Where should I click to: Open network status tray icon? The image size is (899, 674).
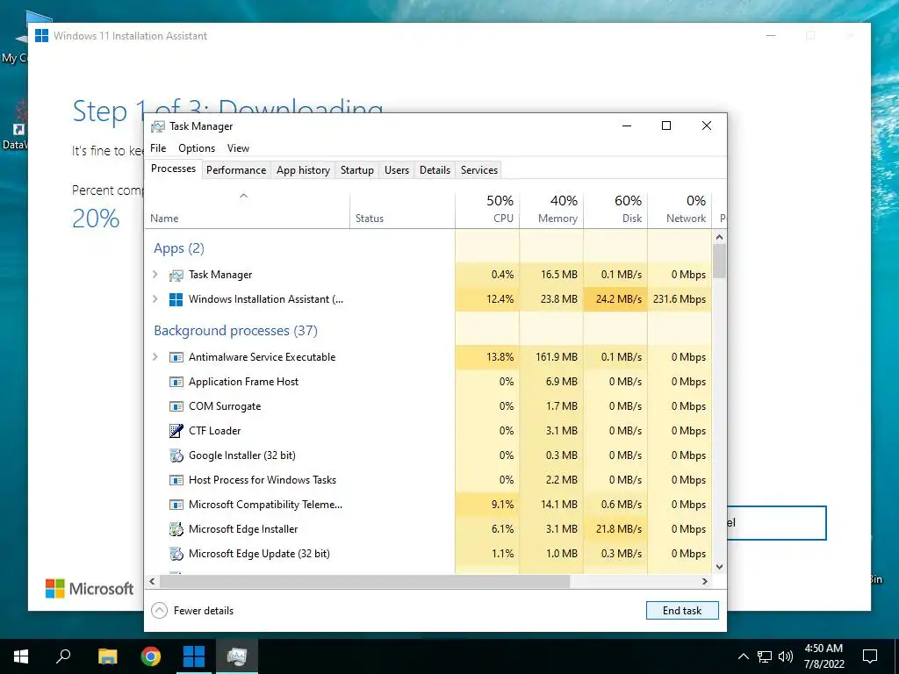(x=765, y=656)
